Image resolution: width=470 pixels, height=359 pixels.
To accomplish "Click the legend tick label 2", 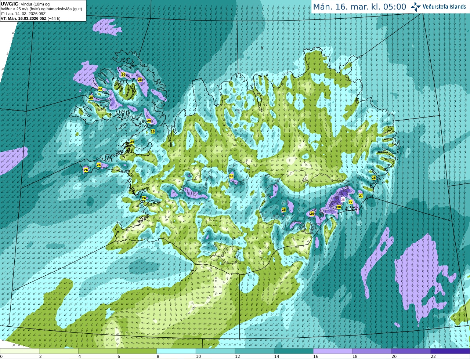I will point(40,356).
